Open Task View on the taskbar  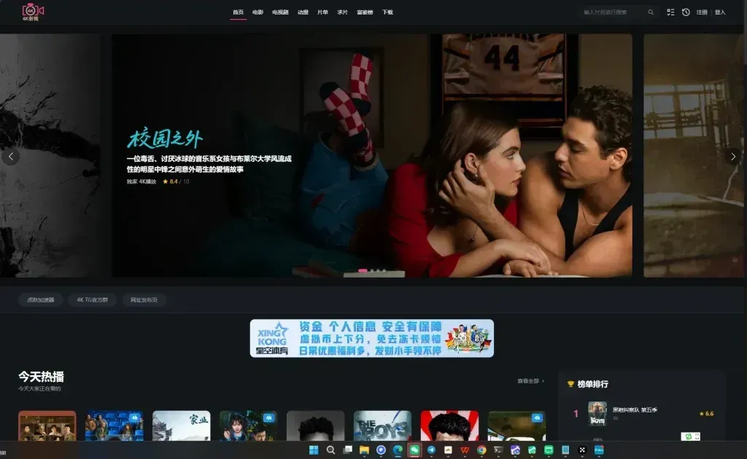click(348, 450)
